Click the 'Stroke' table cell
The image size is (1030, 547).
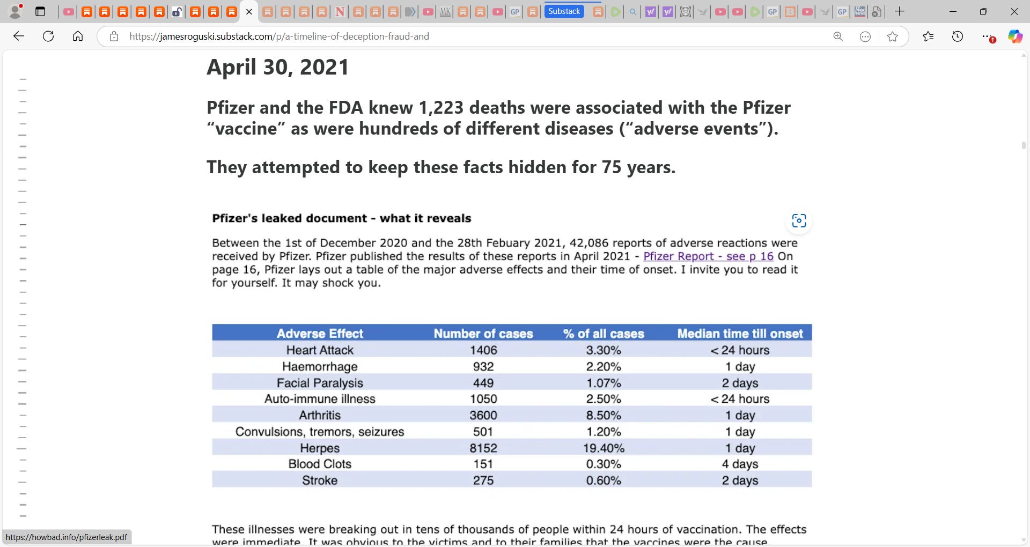[320, 481]
